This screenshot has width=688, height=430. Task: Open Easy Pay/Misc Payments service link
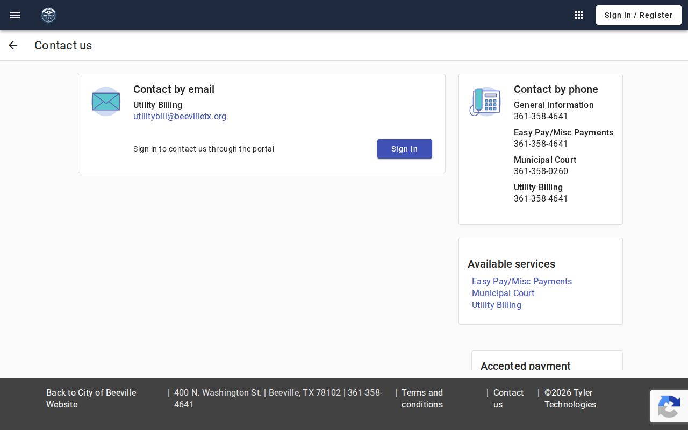(522, 281)
